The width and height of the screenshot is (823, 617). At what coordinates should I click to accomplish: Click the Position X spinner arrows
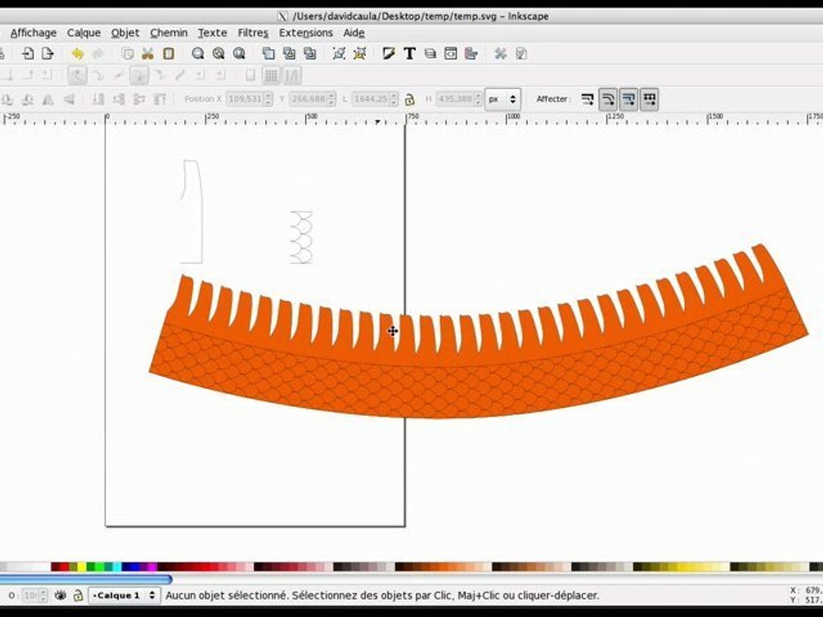(x=268, y=99)
